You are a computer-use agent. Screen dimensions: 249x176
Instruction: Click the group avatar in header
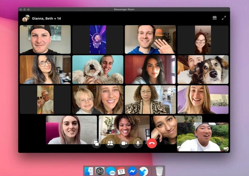[x=26, y=19]
